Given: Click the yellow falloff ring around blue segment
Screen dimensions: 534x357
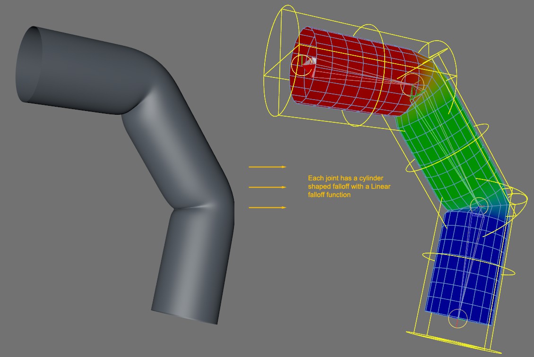Looking at the screenshot, I should (469, 264).
